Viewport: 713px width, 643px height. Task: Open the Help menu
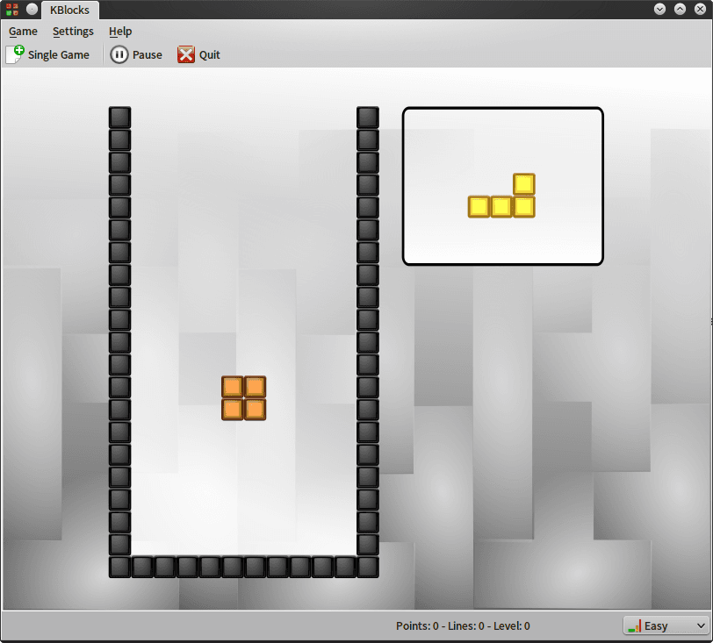[120, 32]
